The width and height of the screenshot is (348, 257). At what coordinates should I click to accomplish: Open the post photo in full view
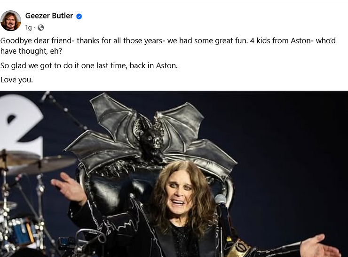pyautogui.click(x=174, y=174)
